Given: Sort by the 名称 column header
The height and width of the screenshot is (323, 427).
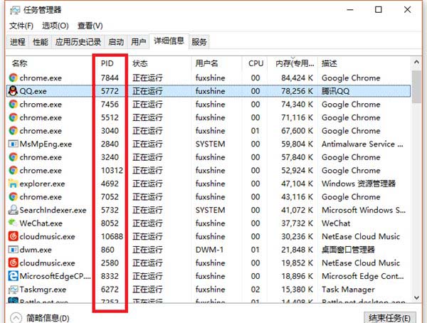Looking at the screenshot, I should coord(20,63).
